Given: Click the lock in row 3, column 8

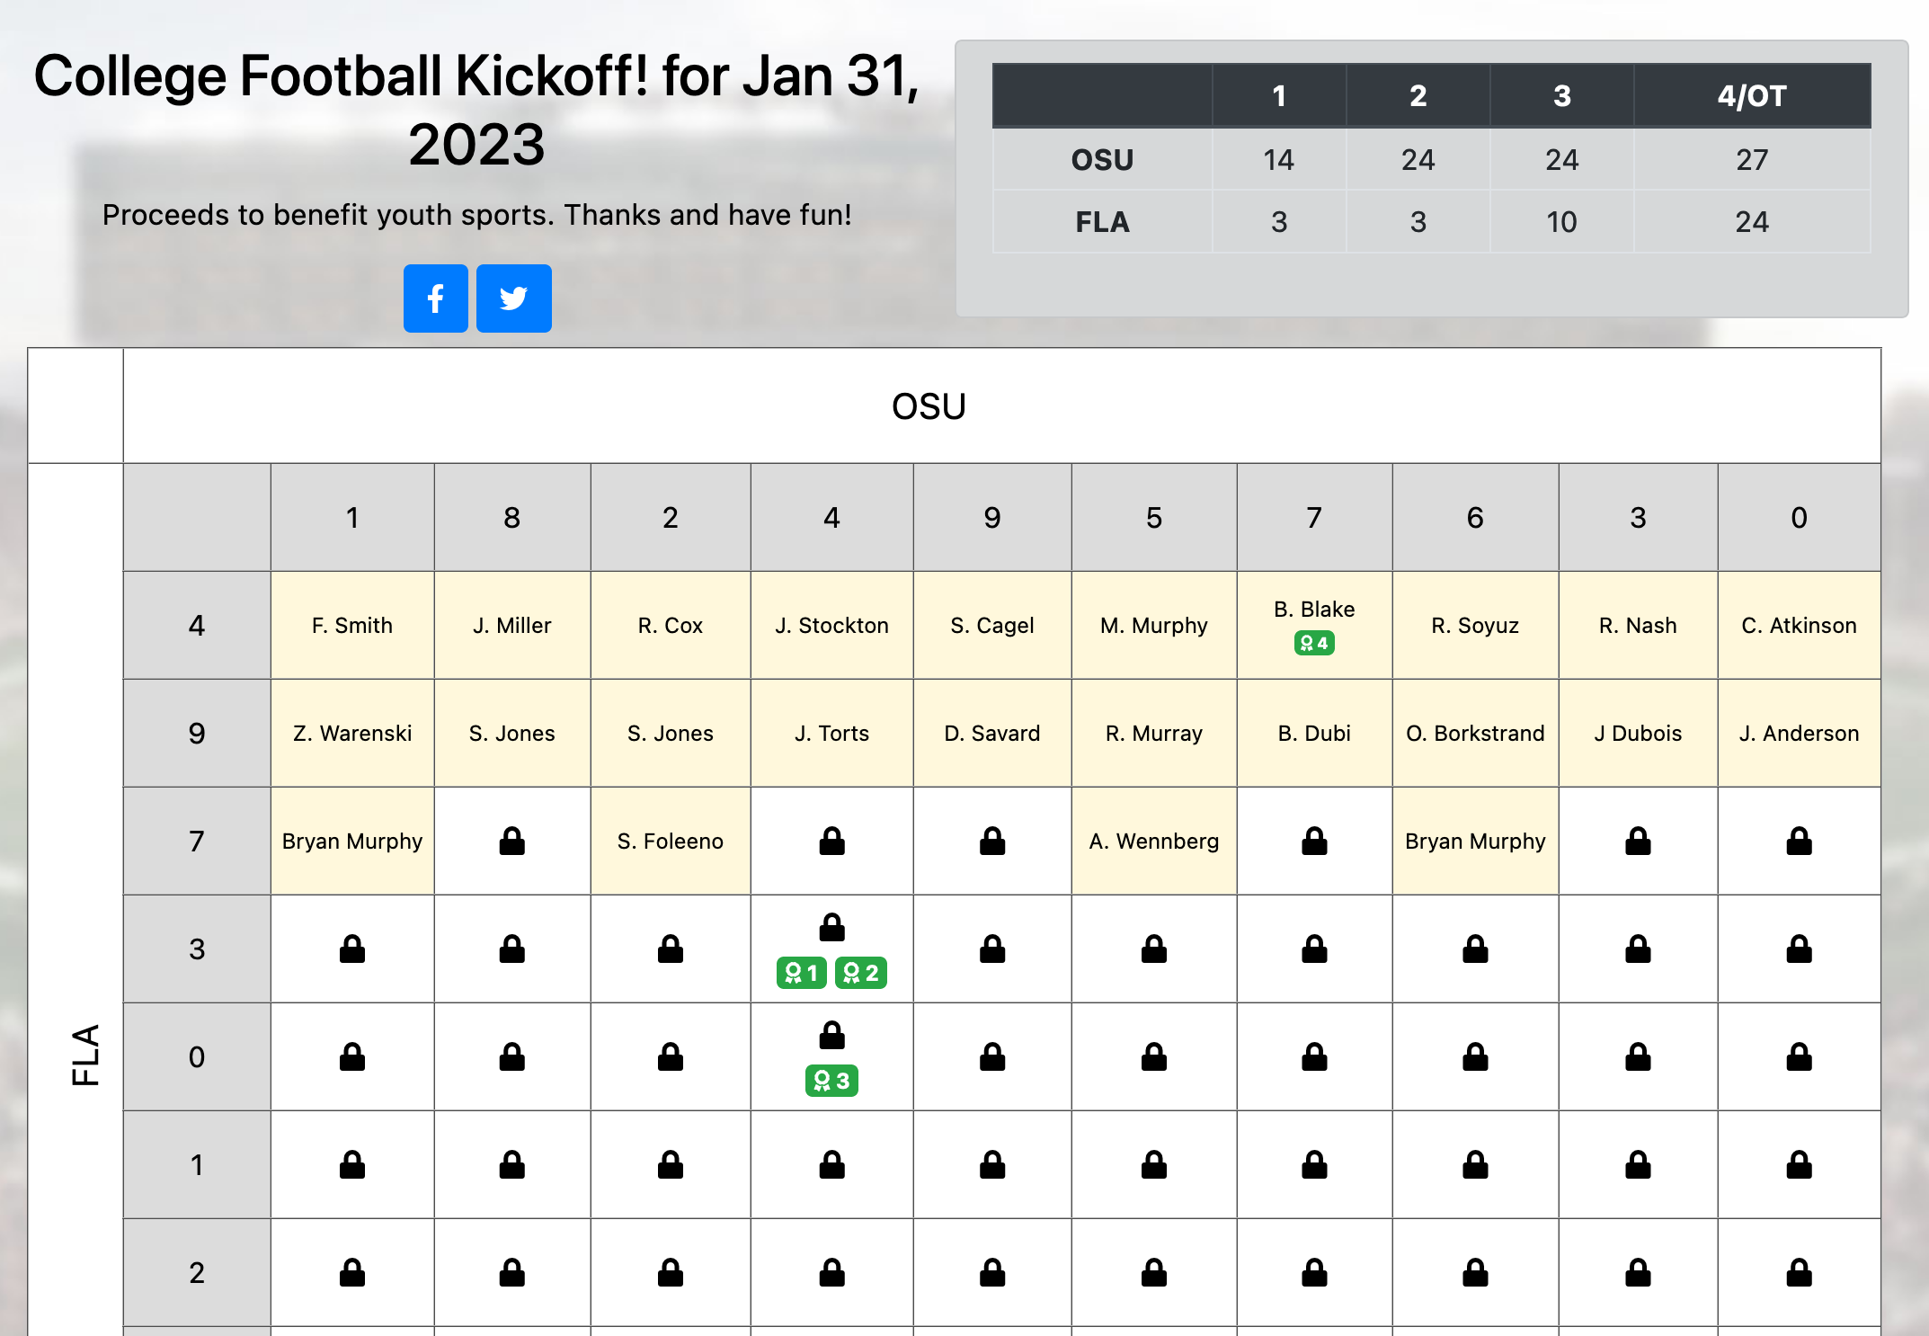Looking at the screenshot, I should tap(512, 949).
